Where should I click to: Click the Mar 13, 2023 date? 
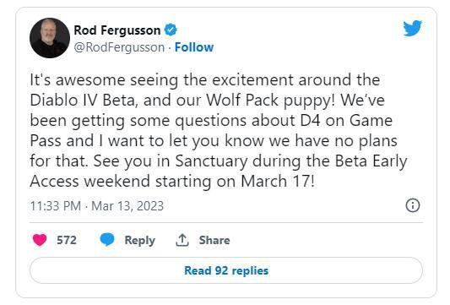[x=127, y=206]
